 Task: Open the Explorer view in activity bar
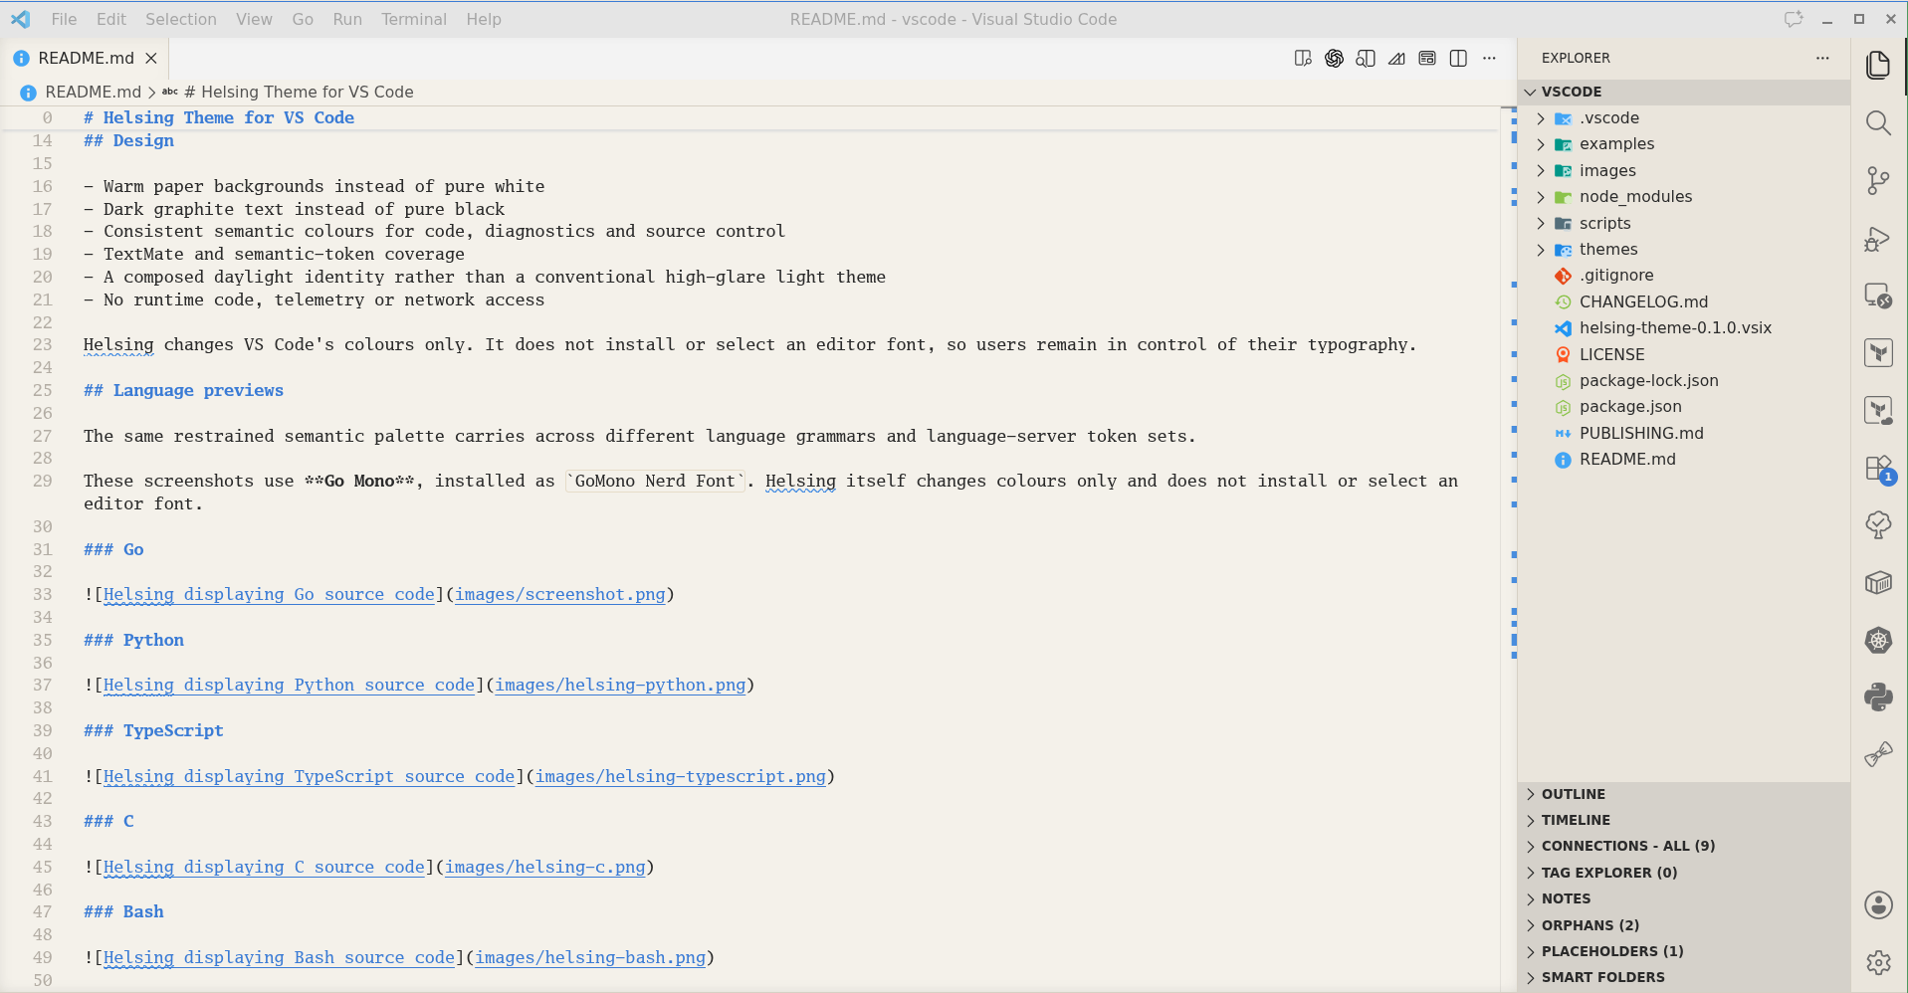click(x=1878, y=66)
